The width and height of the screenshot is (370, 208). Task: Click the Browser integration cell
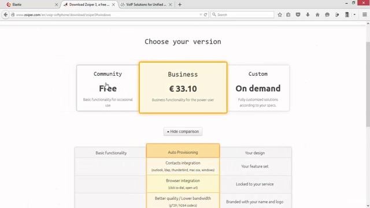click(183, 184)
